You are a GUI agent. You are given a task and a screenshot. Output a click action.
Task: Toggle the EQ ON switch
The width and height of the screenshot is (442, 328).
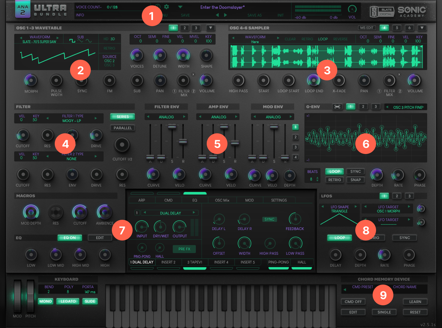70,238
